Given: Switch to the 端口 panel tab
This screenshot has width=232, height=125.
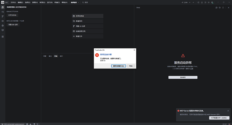Looking at the screenshot, I should pyautogui.click(x=61, y=56).
